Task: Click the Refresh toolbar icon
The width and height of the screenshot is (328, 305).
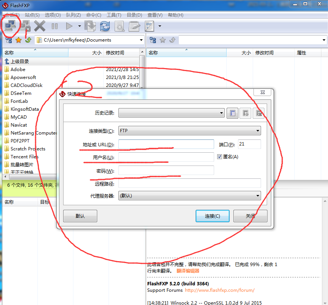Action: (105, 26)
